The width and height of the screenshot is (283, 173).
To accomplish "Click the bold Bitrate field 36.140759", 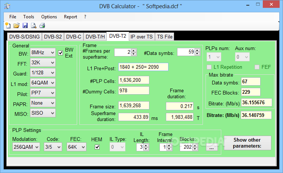I will [x=256, y=115].
